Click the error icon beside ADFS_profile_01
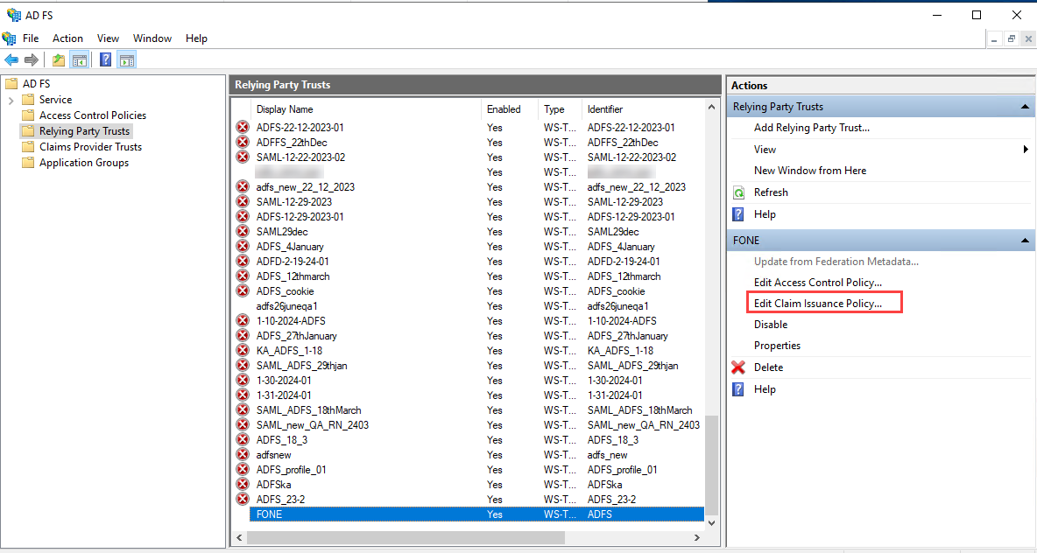 tap(243, 470)
